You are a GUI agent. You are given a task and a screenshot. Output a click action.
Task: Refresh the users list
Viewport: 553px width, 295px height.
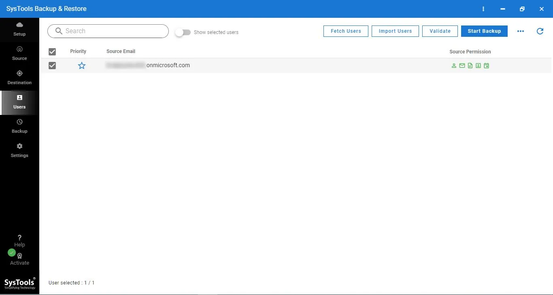[x=540, y=31]
